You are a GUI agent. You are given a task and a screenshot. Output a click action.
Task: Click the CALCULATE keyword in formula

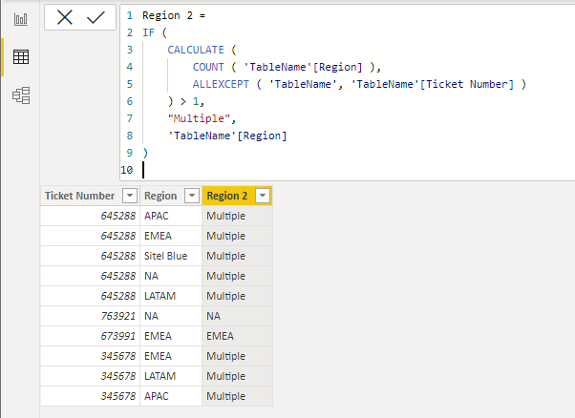tap(196, 50)
